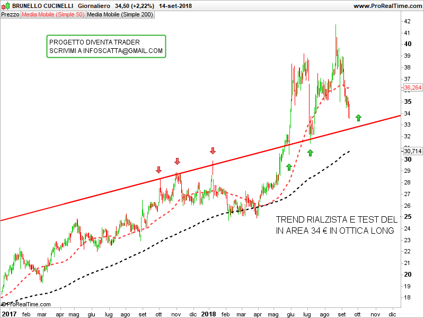424x318 pixels.
Task: Click the 38 price axis label
Action: [x=407, y=67]
